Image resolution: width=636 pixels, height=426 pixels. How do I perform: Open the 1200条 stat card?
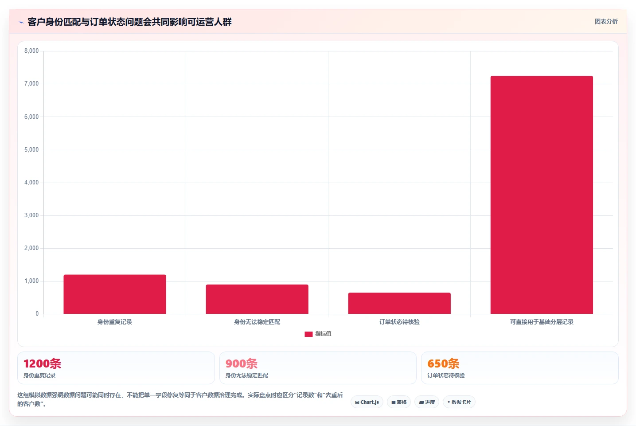coord(116,368)
